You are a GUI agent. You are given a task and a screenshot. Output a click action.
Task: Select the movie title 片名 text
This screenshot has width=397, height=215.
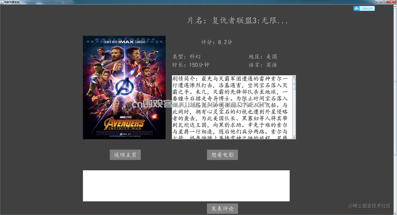click(x=237, y=20)
